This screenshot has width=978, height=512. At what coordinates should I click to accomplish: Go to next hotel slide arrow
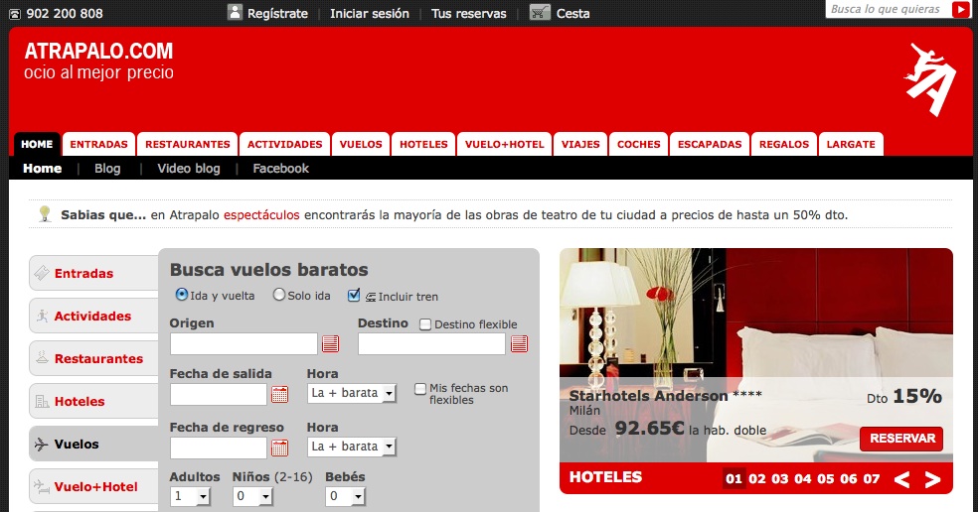[932, 479]
